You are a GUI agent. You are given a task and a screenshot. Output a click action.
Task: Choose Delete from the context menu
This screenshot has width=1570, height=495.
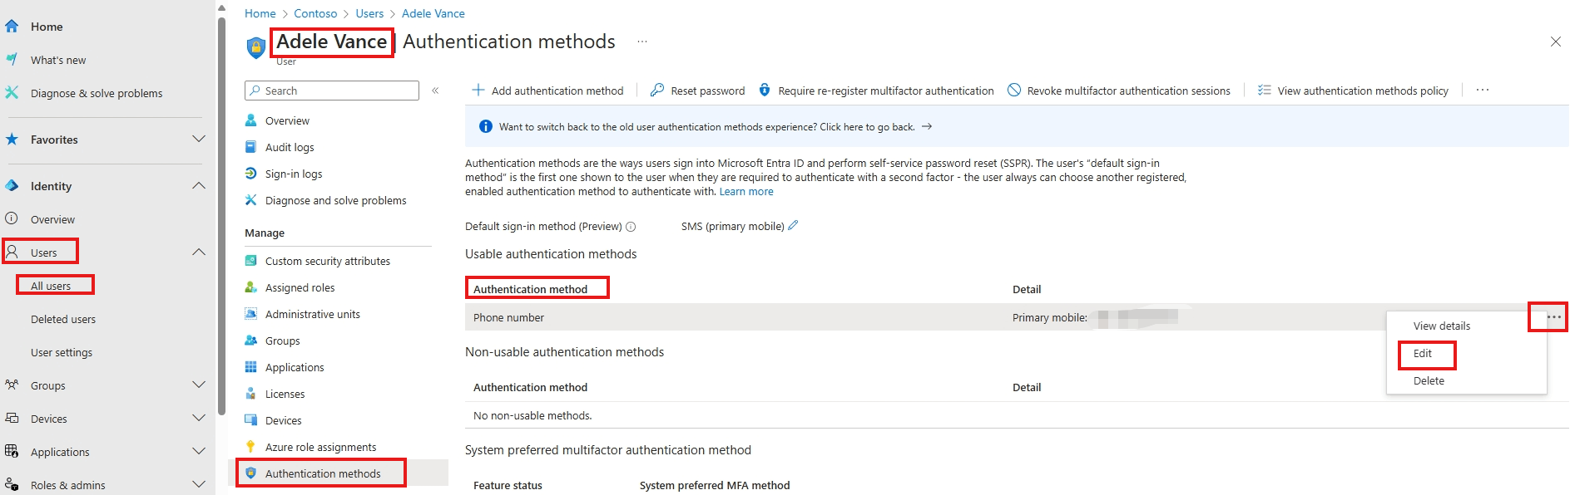pyautogui.click(x=1429, y=380)
